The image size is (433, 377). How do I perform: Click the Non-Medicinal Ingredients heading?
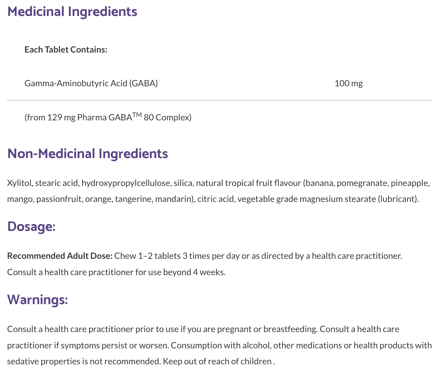[x=87, y=154]
